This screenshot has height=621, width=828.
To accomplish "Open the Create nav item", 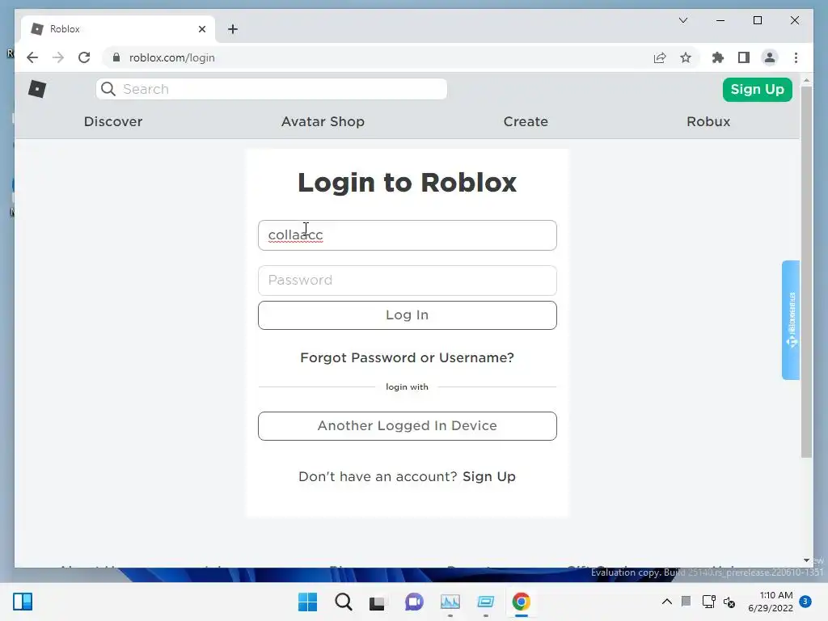I will point(526,121).
